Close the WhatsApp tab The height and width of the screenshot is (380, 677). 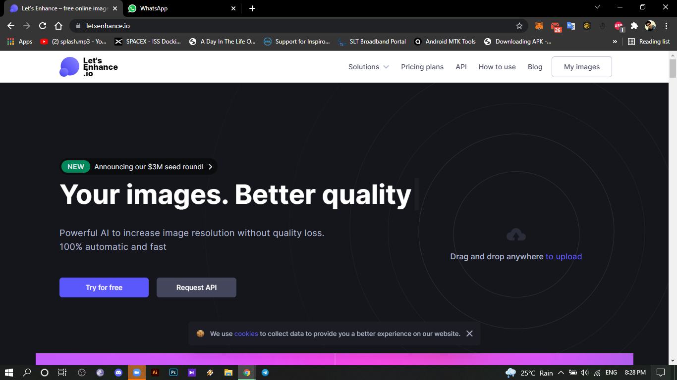pos(233,8)
